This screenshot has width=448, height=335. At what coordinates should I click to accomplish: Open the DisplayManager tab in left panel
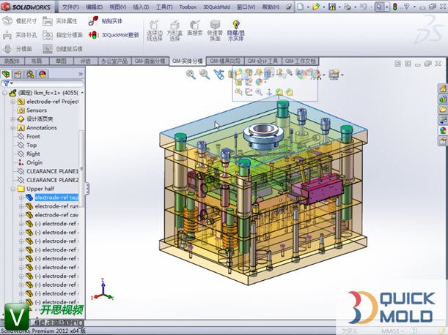point(43,74)
